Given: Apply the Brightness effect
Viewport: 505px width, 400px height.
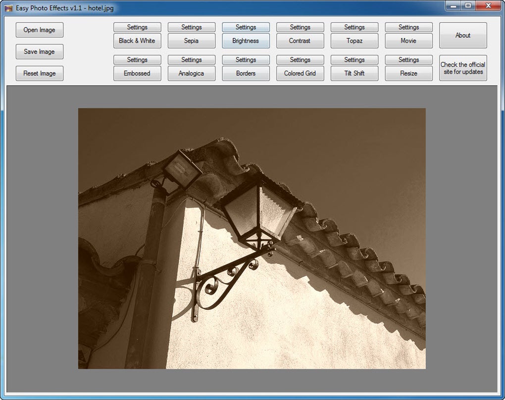Looking at the screenshot, I should click(246, 41).
